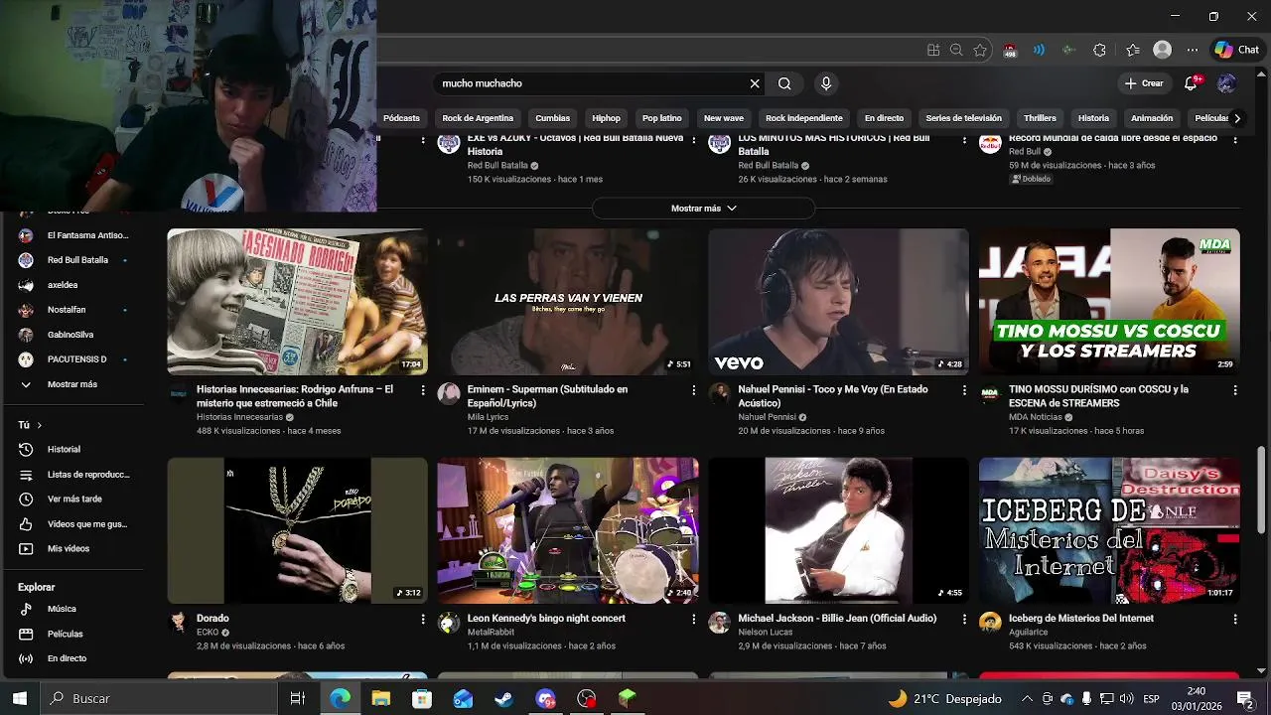Click the app-install icon in address bar
1271x715 pixels.
933,50
